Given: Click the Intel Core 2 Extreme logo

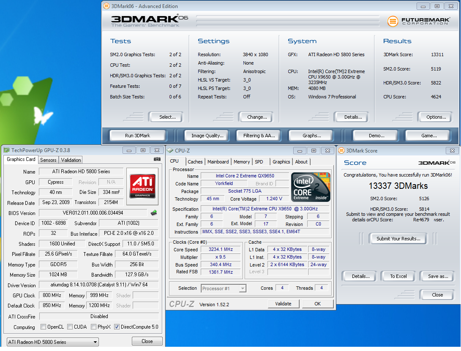Looking at the screenshot, I should [311, 187].
